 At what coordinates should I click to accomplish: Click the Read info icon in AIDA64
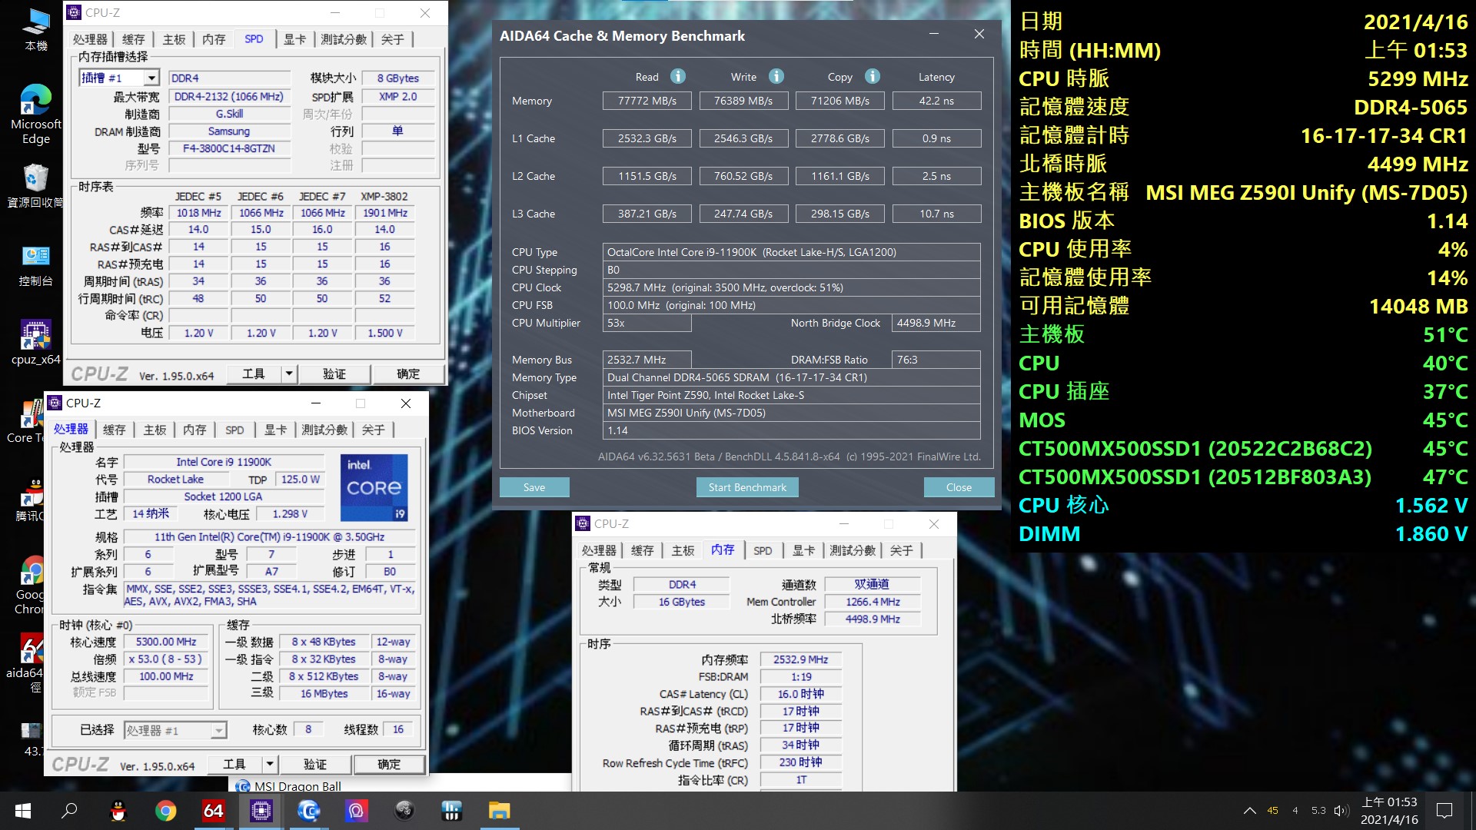[x=677, y=76]
